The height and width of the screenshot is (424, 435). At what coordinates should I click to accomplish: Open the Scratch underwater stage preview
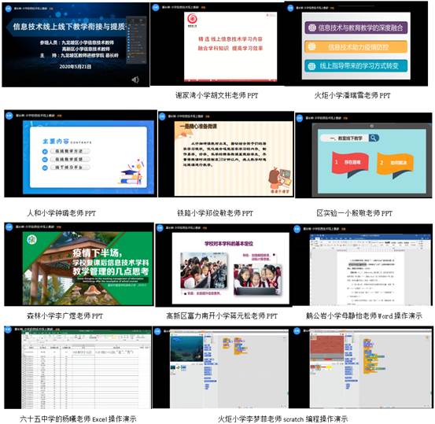(x=186, y=348)
